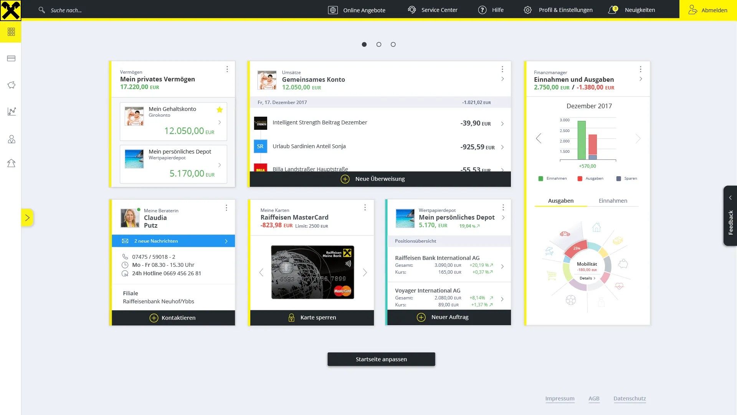Open options menu of Mein privates Vermögen
Image resolution: width=737 pixels, height=415 pixels.
227,69
